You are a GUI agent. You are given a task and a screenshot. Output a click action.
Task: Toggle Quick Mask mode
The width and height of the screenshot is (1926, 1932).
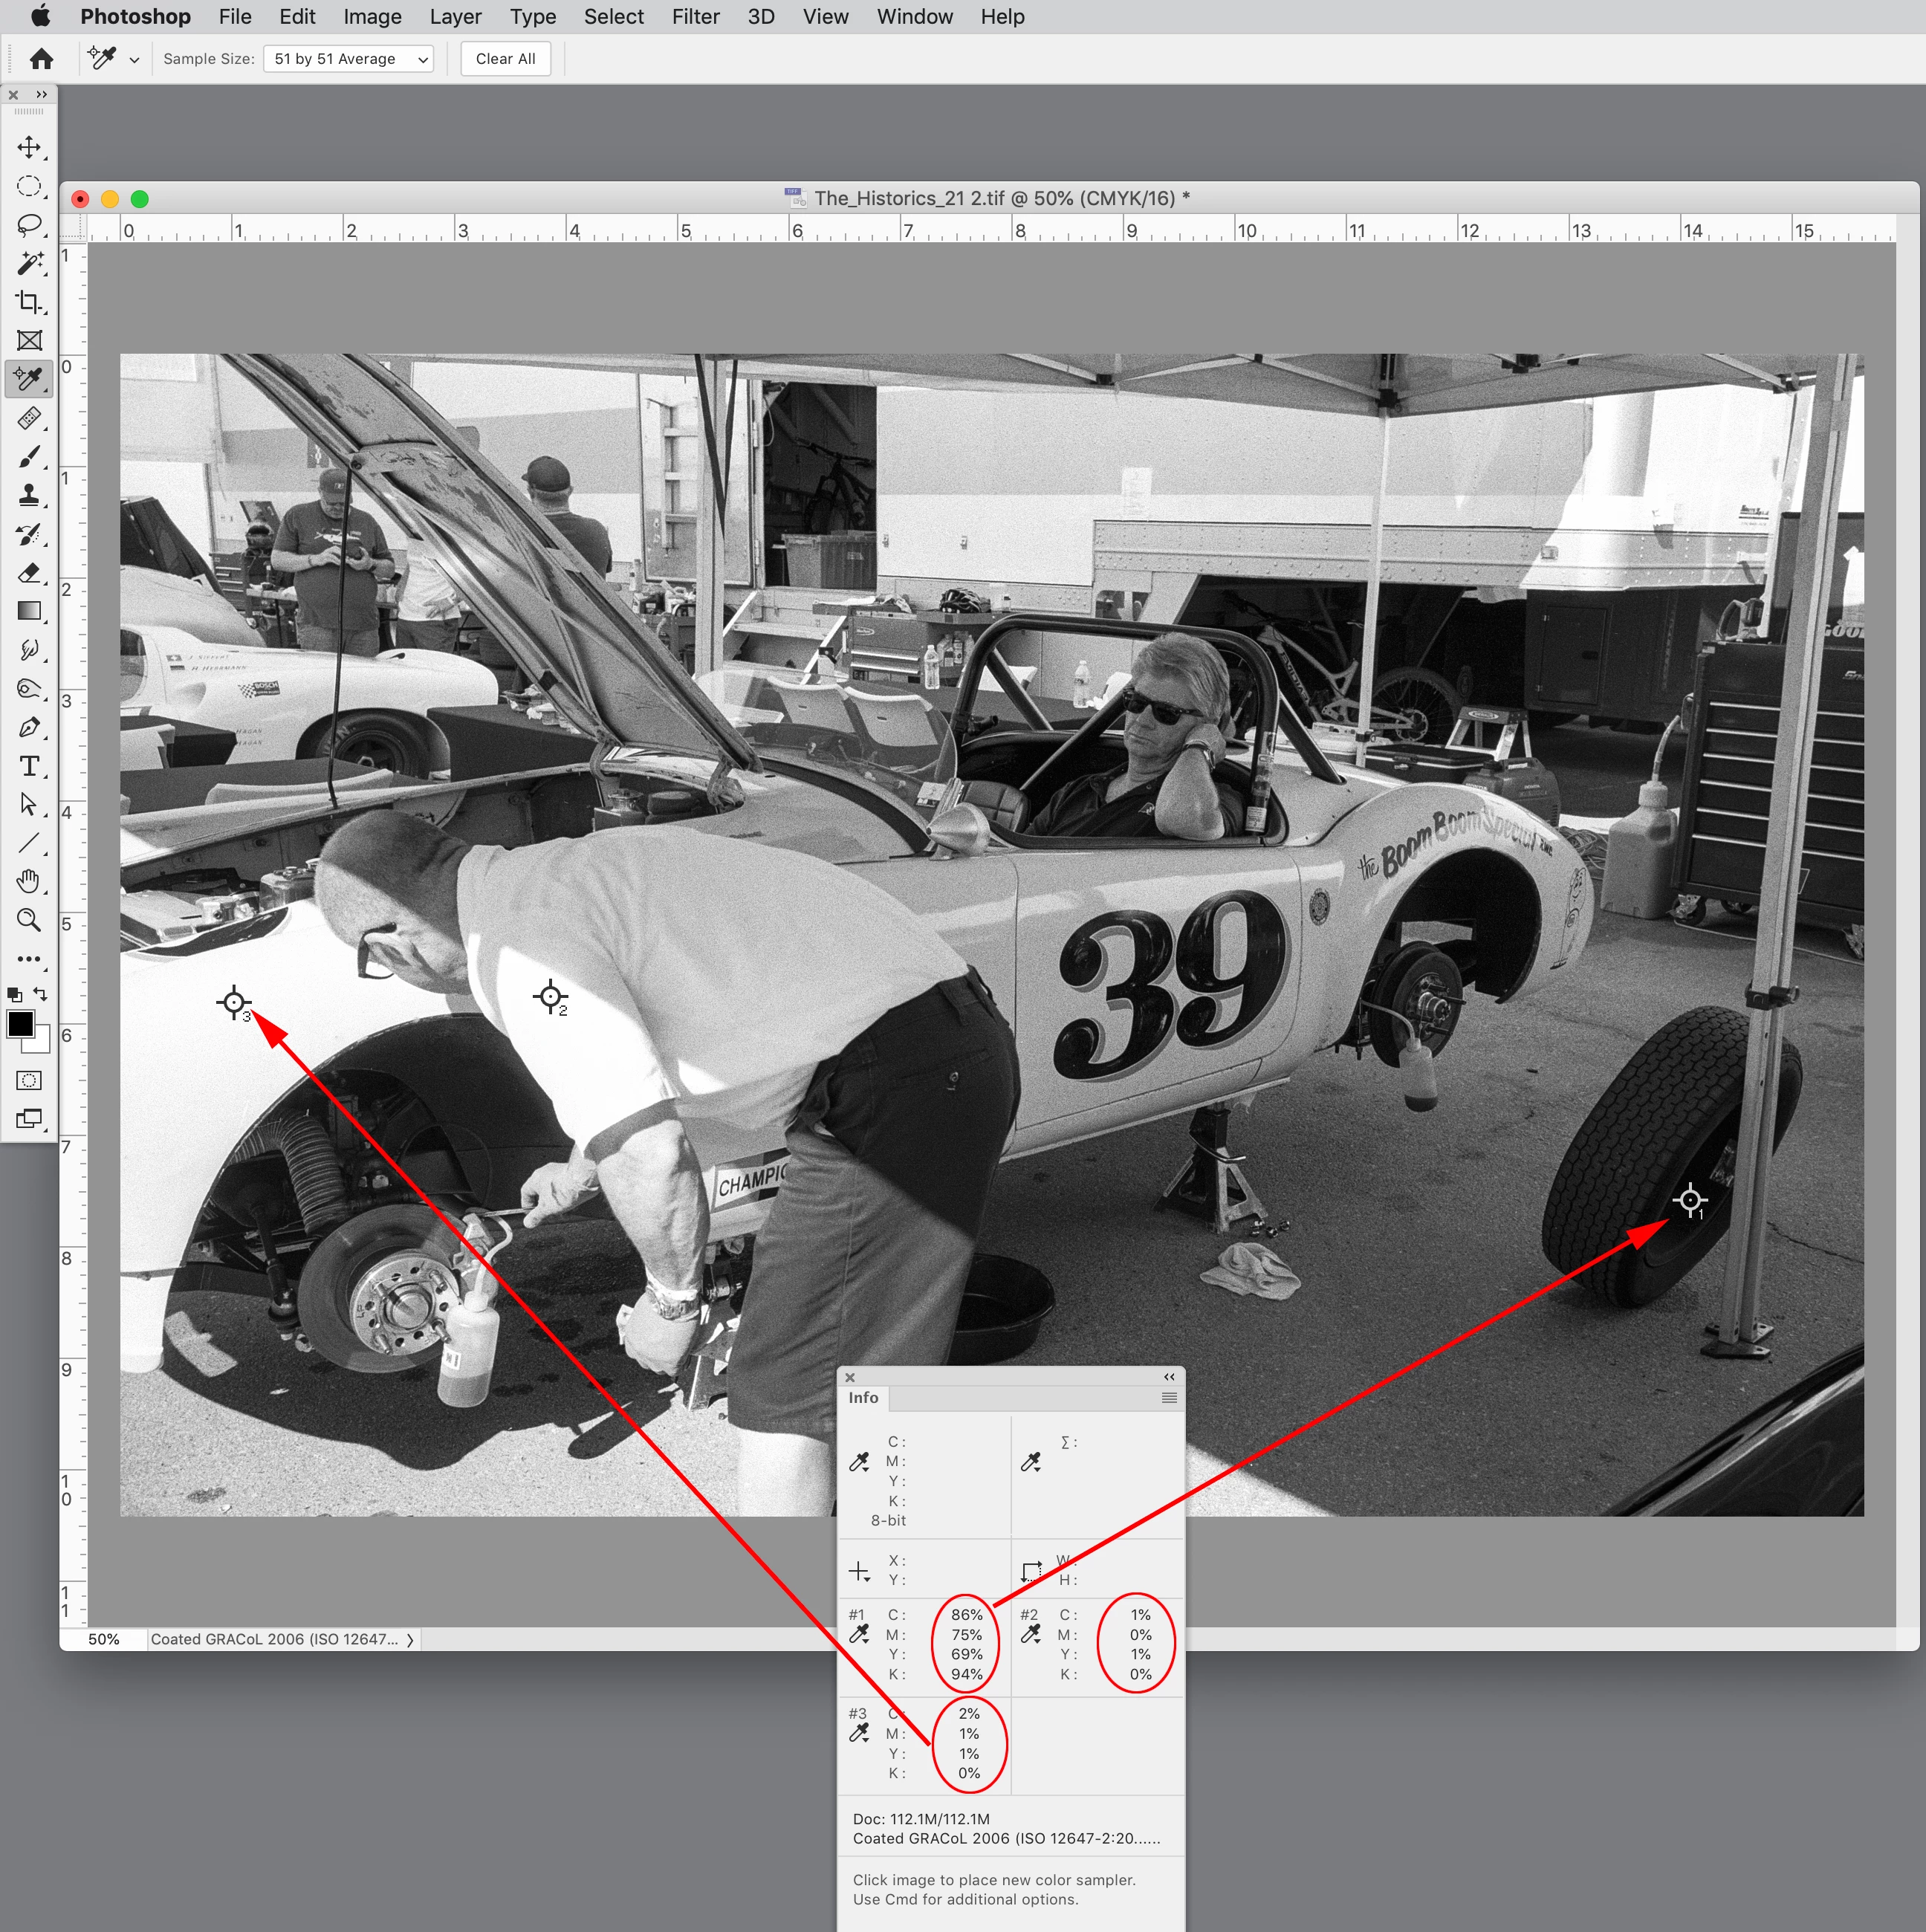click(29, 1081)
